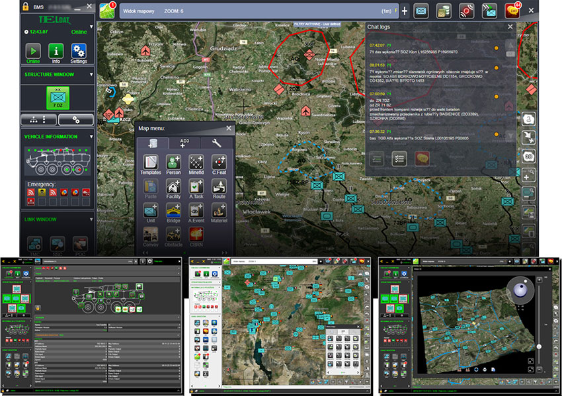Toggle the fifth emergency indicator in top row
Image resolution: width=562 pixels, height=396 pixels.
click(x=75, y=192)
